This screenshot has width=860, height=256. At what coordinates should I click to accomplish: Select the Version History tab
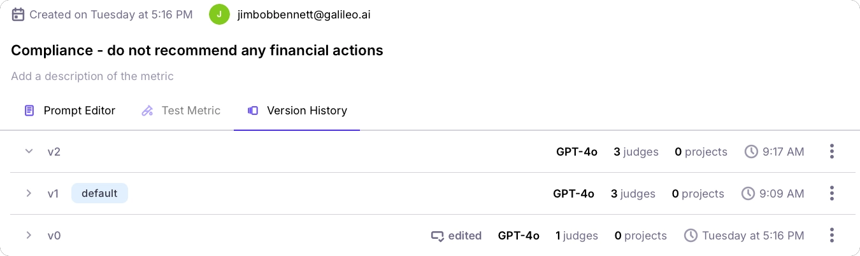pos(297,111)
